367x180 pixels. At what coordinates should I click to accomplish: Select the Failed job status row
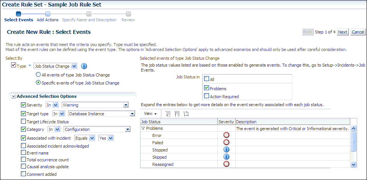point(246,143)
